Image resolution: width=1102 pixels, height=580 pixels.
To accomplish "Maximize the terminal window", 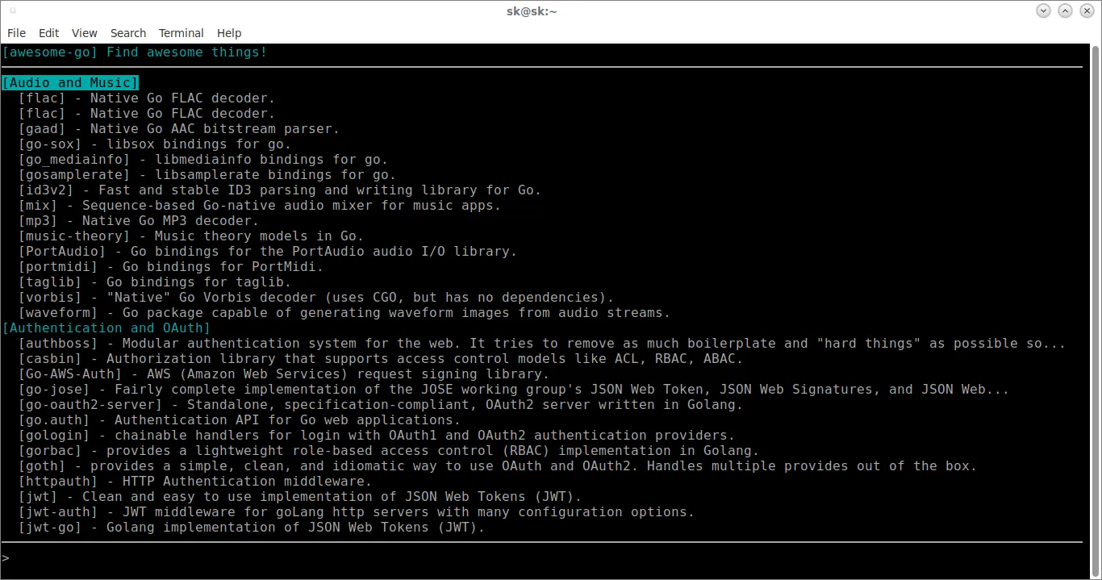I will coord(1066,10).
